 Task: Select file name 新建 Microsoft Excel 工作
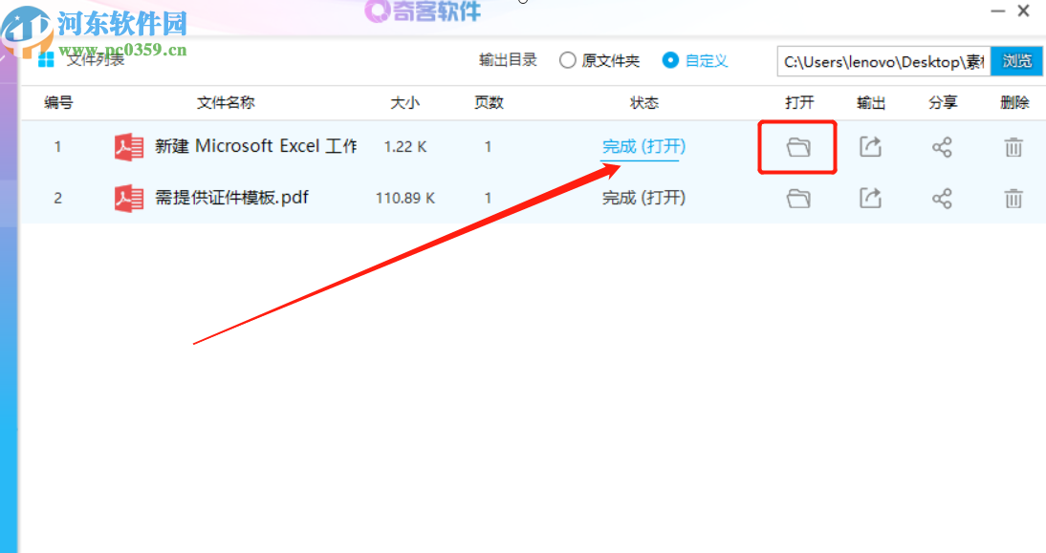point(255,146)
